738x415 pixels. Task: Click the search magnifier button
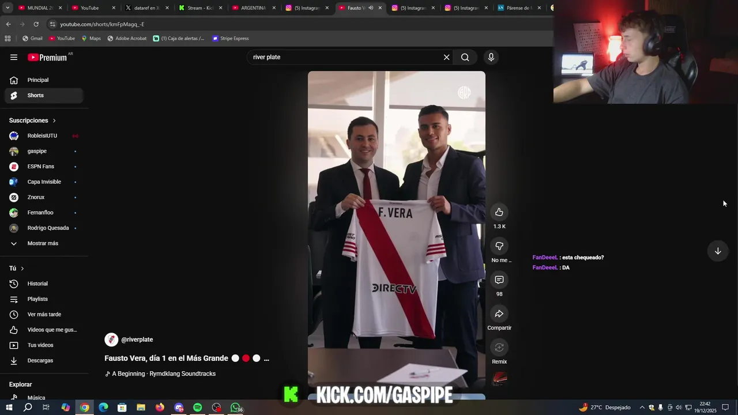(x=465, y=57)
